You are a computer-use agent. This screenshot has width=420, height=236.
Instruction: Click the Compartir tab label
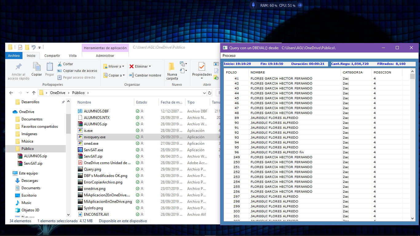click(x=52, y=56)
